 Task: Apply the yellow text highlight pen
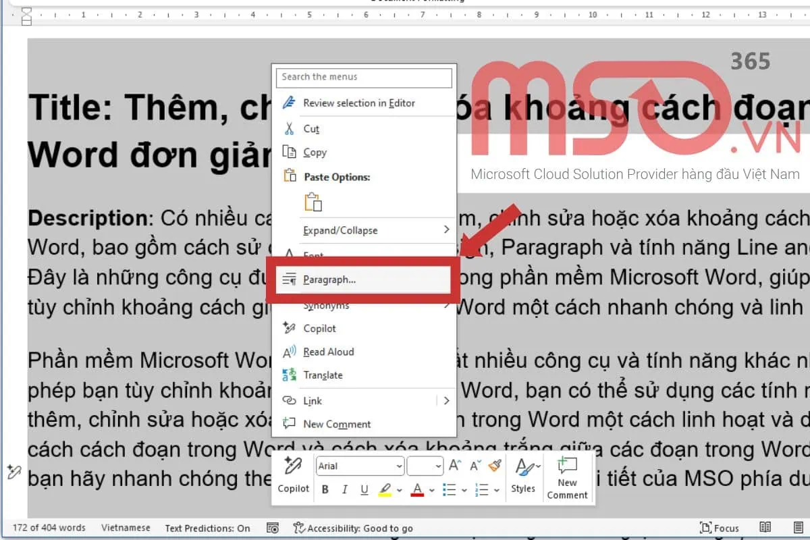[x=385, y=489]
